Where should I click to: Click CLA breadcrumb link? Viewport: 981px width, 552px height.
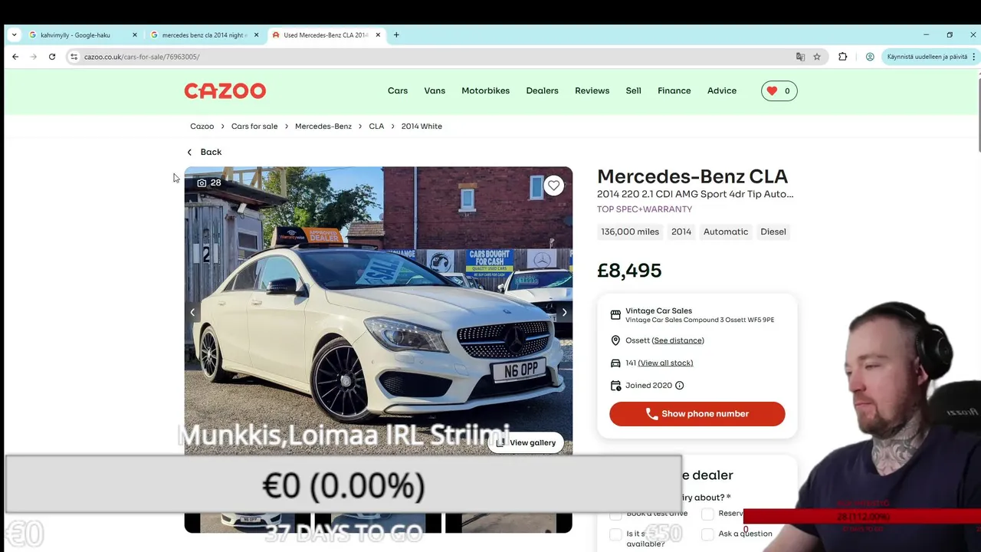click(376, 126)
